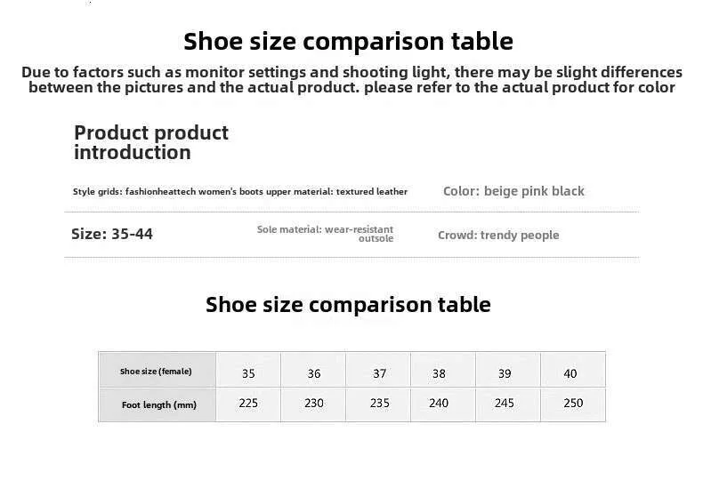
Task: Click the Color: beige pink black text
Action: [513, 191]
